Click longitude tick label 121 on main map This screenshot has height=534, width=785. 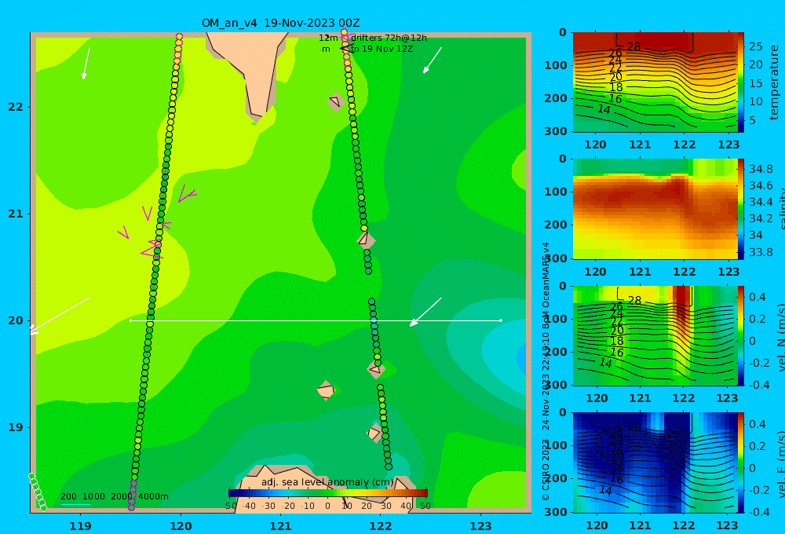[281, 526]
